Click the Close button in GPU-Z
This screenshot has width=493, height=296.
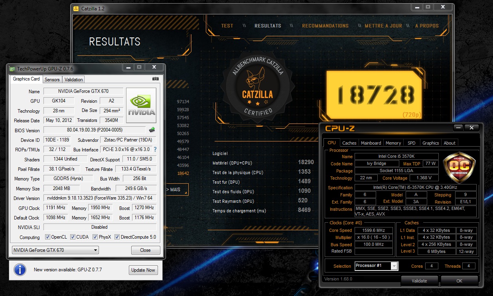click(146, 250)
